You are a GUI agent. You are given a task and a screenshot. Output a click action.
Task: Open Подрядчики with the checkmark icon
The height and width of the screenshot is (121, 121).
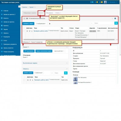7,37
